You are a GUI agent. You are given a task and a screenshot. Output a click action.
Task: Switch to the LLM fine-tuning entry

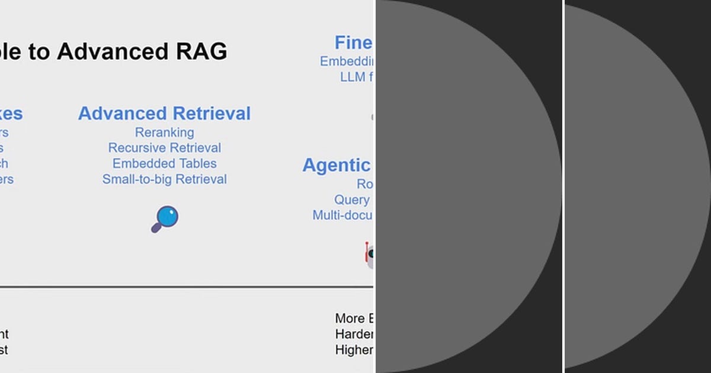point(356,76)
